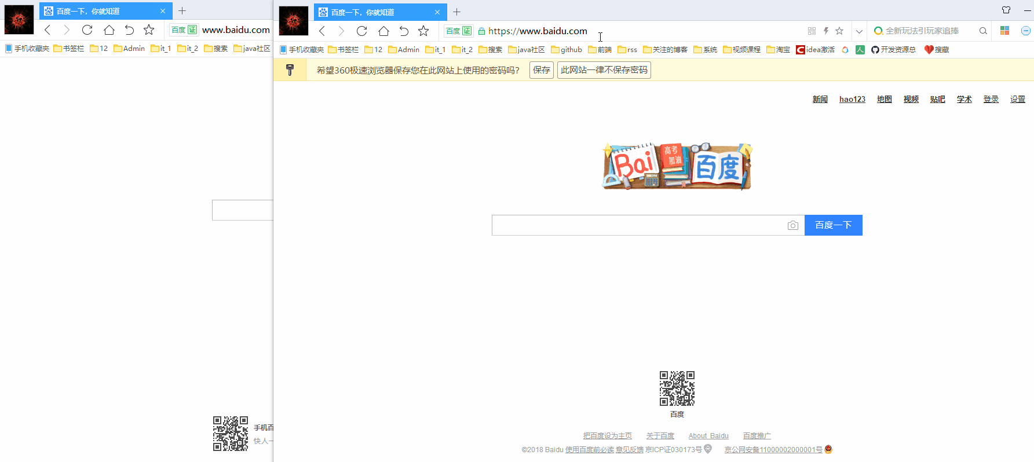
Task: Open 搜藏 heart bookmark
Action: [937, 50]
